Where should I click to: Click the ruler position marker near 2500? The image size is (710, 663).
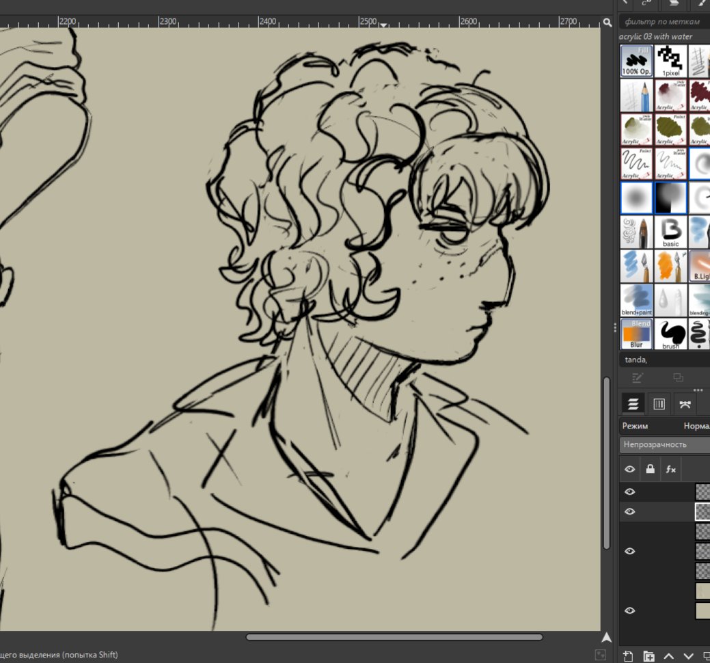(383, 25)
